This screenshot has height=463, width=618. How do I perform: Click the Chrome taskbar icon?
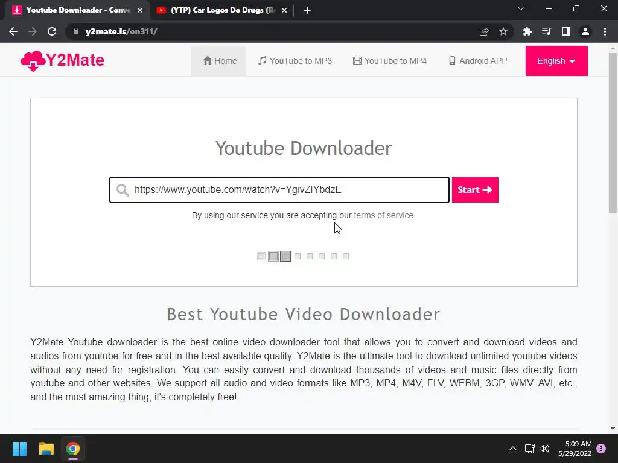(73, 449)
